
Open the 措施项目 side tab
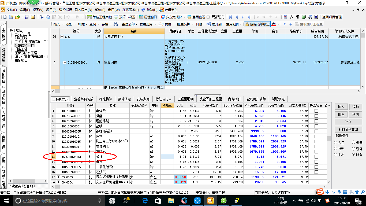(x=4, y=76)
